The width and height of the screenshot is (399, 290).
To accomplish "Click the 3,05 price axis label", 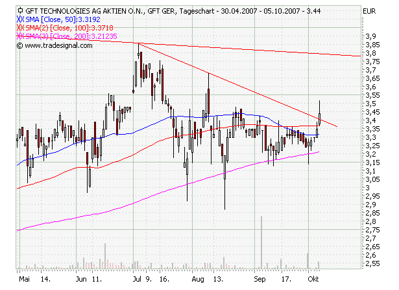I will 372,179.
